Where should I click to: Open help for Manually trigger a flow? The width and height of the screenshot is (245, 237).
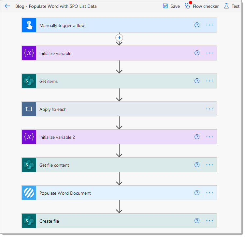[197, 25]
